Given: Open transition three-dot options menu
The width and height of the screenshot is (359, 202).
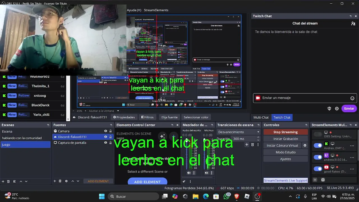Looking at the screenshot, I should (x=258, y=145).
